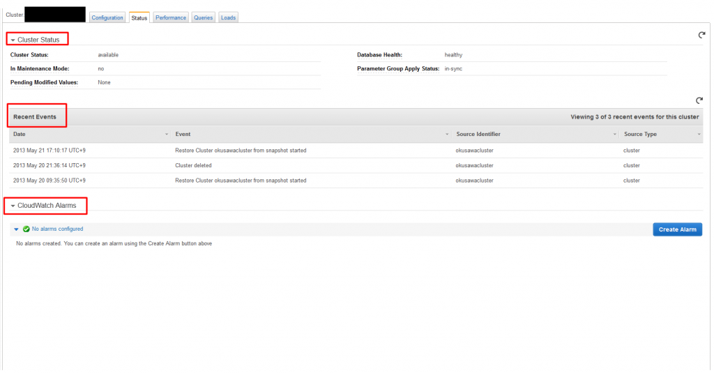This screenshot has height=373, width=714.
Task: Click the green no-alarms status checkmark icon
Action: coord(26,229)
